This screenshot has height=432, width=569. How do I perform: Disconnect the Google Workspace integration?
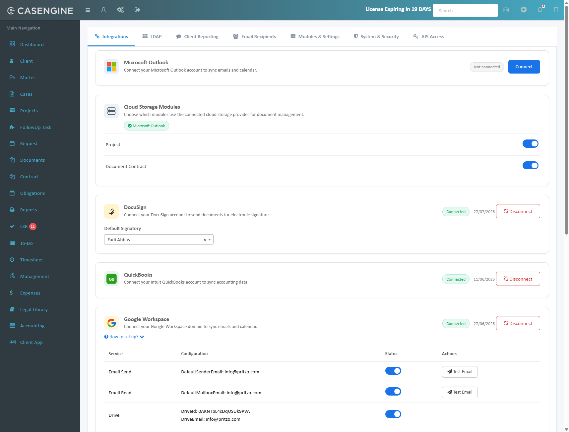pos(518,323)
